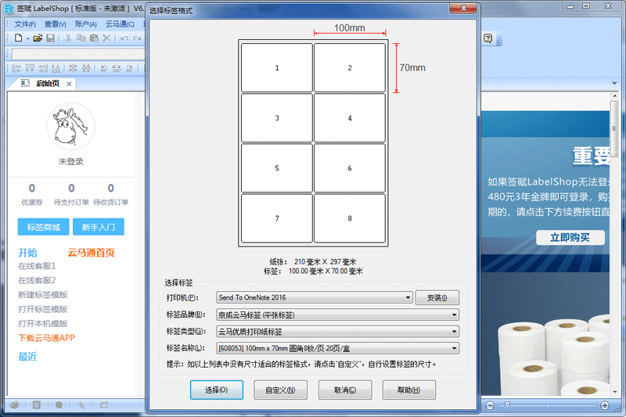Click the zoom out minus icon

490,405
